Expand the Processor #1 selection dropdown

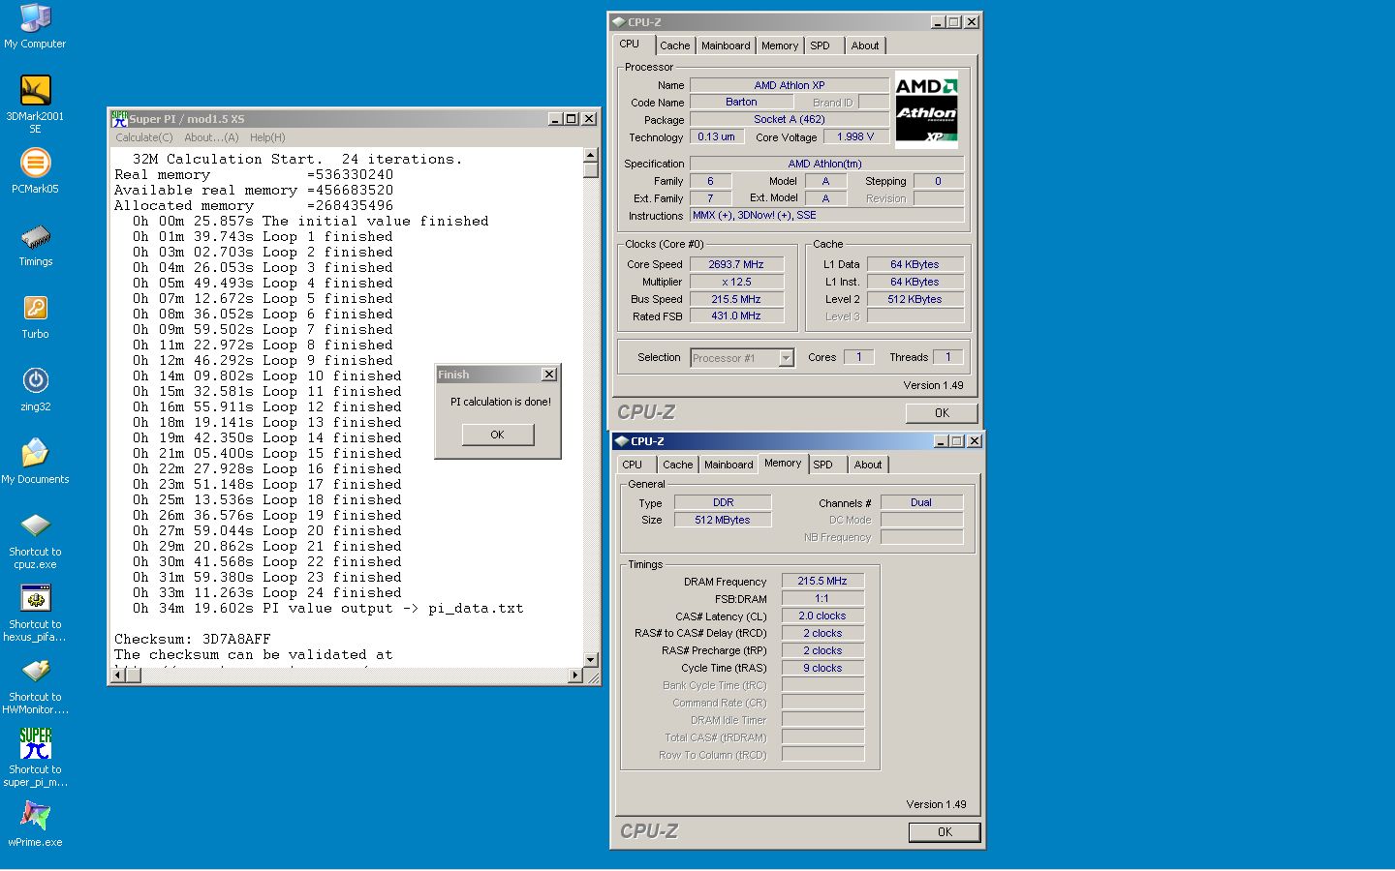(786, 358)
